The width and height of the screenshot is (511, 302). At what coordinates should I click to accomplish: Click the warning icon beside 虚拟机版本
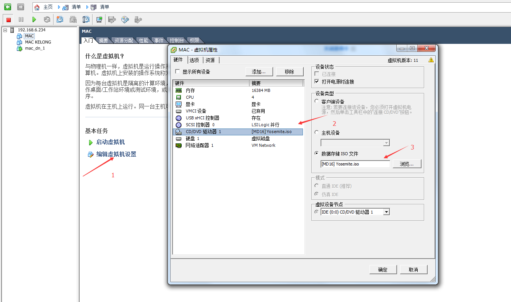(x=431, y=60)
